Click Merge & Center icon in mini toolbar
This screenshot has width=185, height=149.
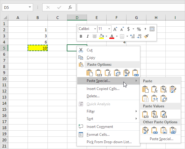pyautogui.click(x=152, y=29)
